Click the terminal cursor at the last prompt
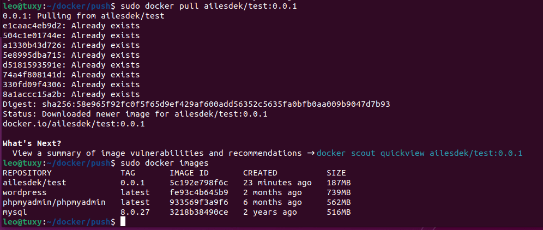 tap(123, 222)
